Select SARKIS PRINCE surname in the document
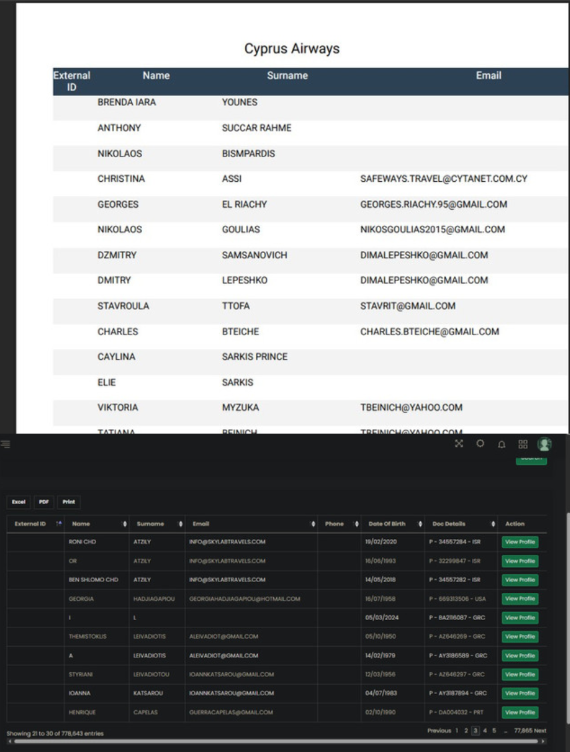The height and width of the screenshot is (752, 570). (x=255, y=357)
